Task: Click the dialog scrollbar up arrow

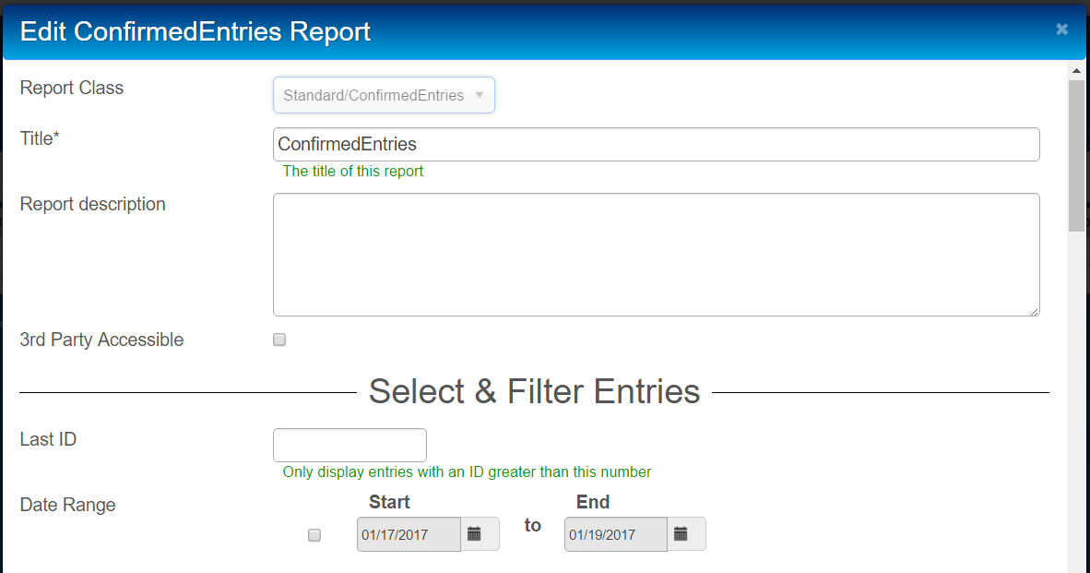Action: tap(1076, 70)
